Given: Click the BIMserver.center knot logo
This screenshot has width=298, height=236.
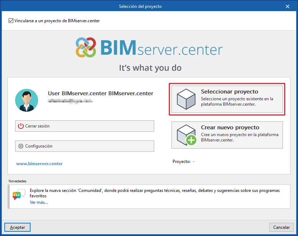Looking at the screenshot, I should point(86,47).
